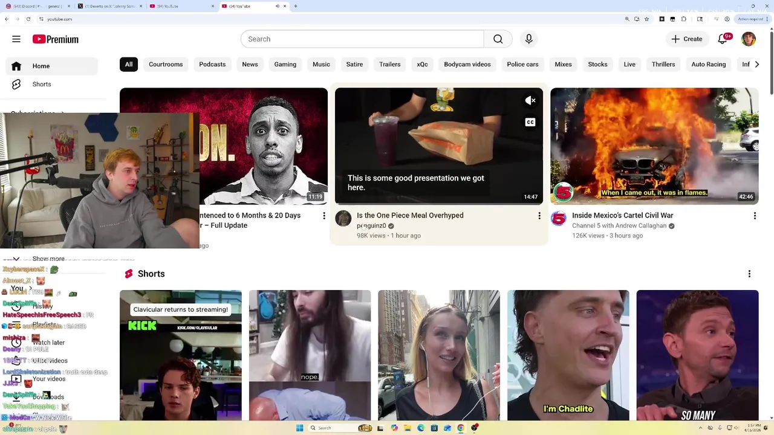Click the YouTube Premium logo
Image resolution: width=774 pixels, height=435 pixels.
[x=56, y=39]
